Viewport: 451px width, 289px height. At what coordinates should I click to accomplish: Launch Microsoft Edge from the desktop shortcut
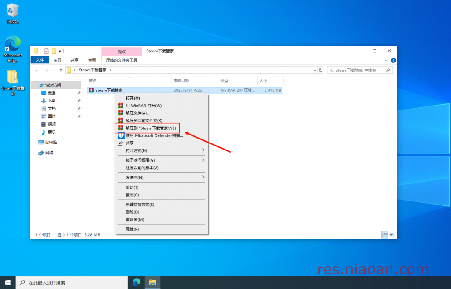click(x=13, y=49)
